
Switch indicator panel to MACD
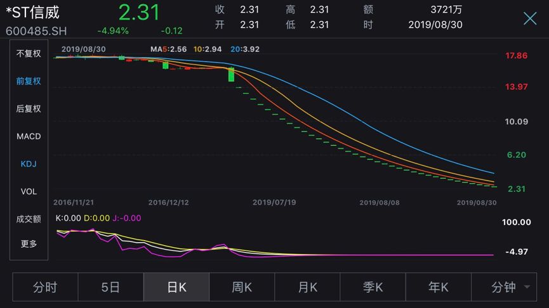click(x=29, y=136)
